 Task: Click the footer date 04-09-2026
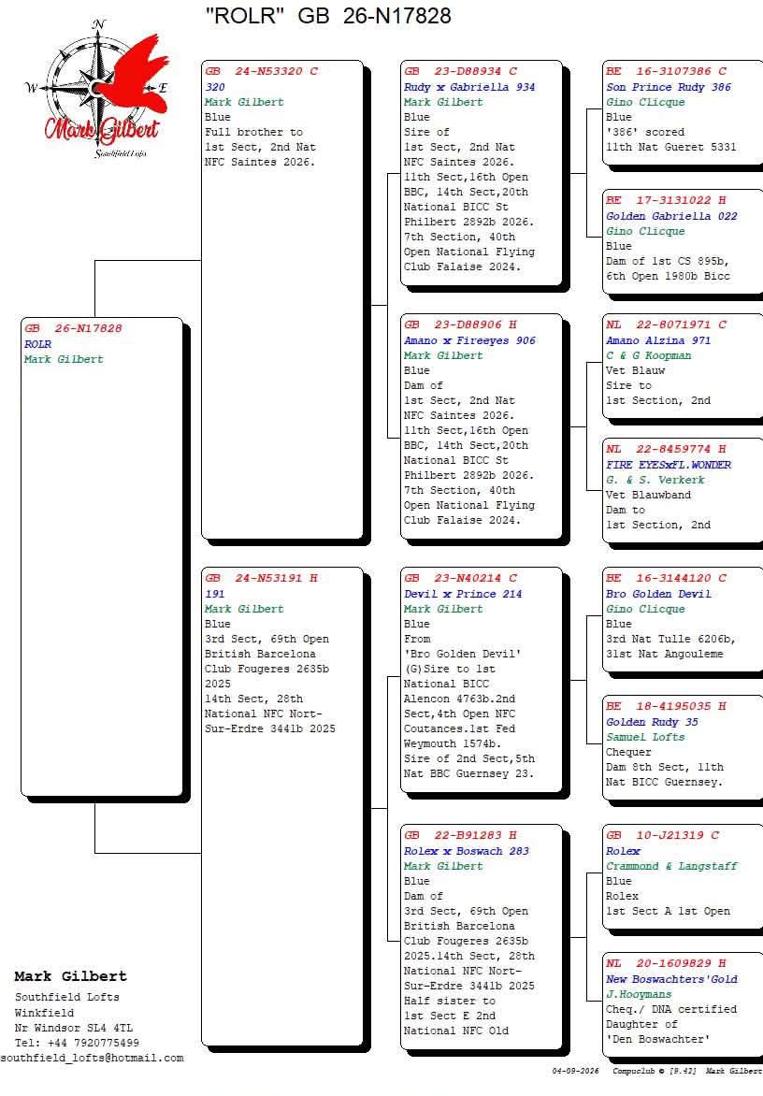tap(576, 1071)
